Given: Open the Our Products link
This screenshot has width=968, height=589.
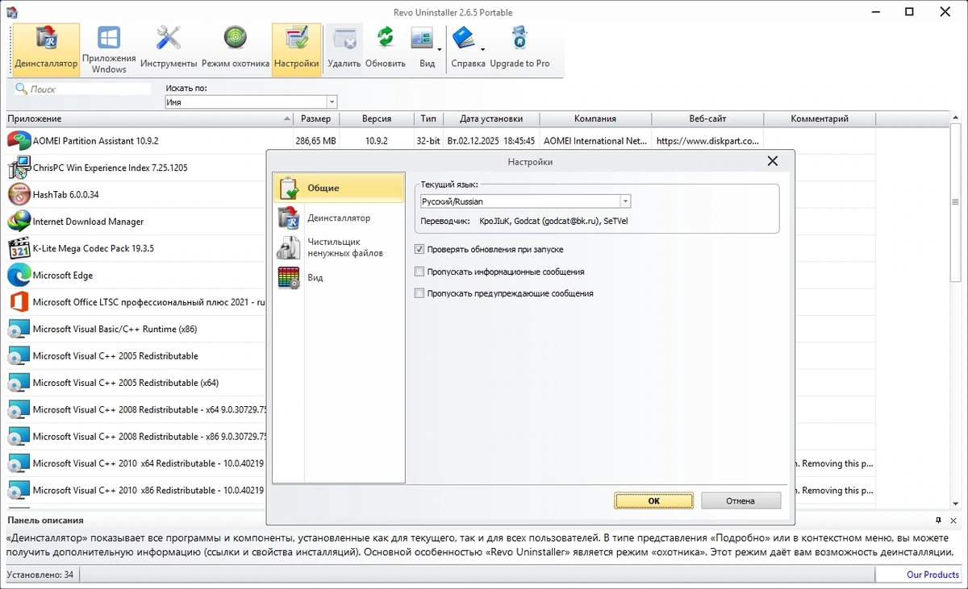Looking at the screenshot, I should tap(933, 574).
